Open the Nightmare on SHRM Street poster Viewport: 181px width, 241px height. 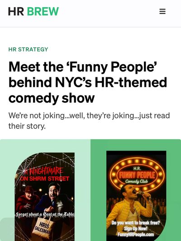[x=45, y=197]
